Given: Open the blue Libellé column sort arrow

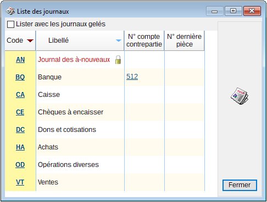Looking at the screenshot, I should coord(119,41).
